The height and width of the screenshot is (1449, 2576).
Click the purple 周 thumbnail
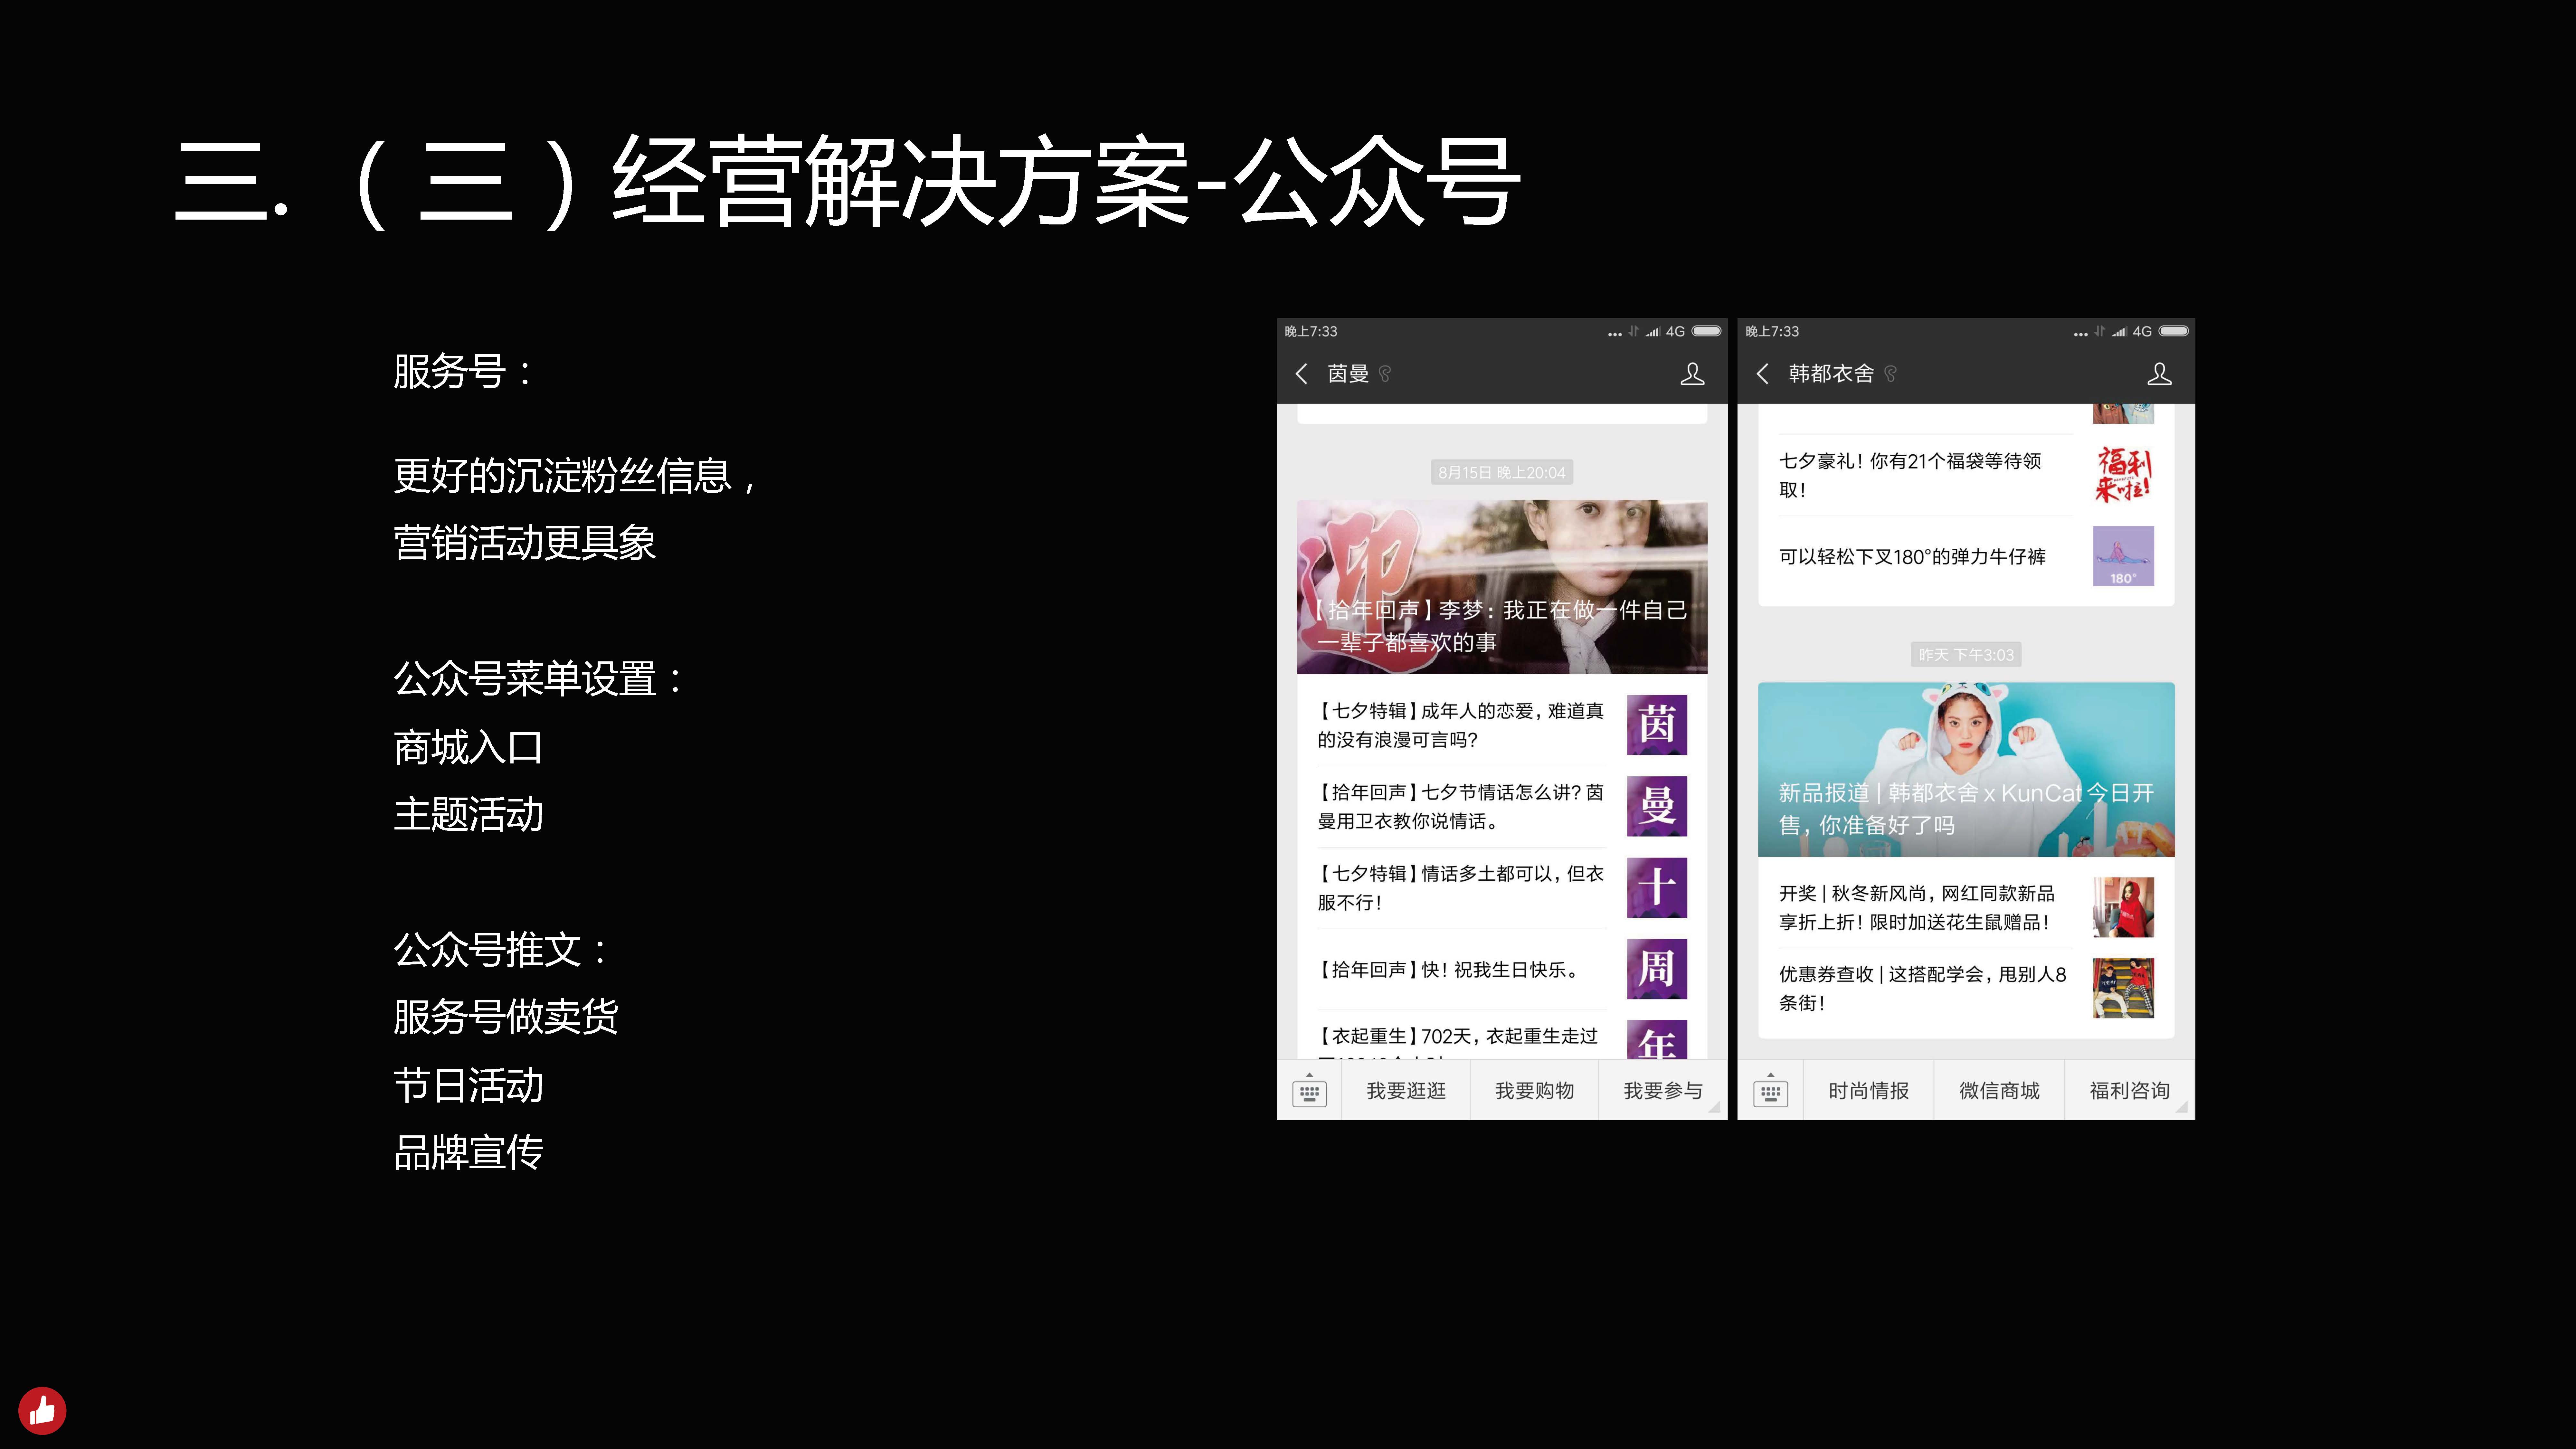pyautogui.click(x=1657, y=969)
